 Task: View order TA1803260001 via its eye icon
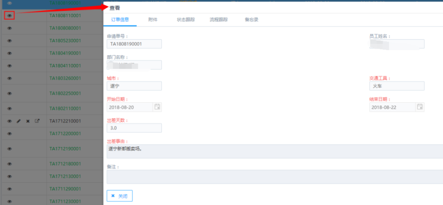9,78
